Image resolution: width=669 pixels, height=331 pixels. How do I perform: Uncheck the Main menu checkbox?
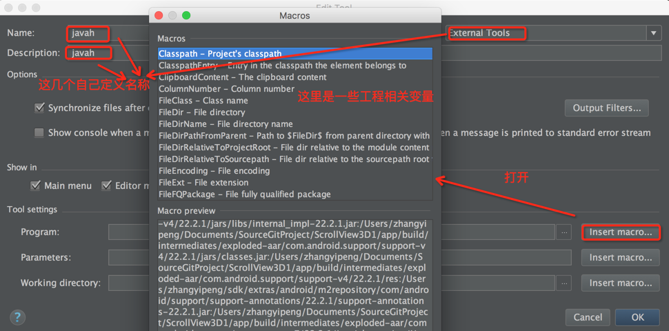point(36,185)
